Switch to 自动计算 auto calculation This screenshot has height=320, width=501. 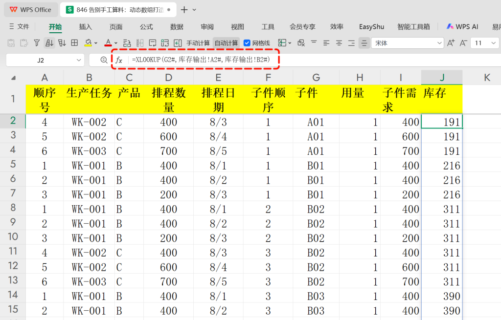[x=226, y=43]
